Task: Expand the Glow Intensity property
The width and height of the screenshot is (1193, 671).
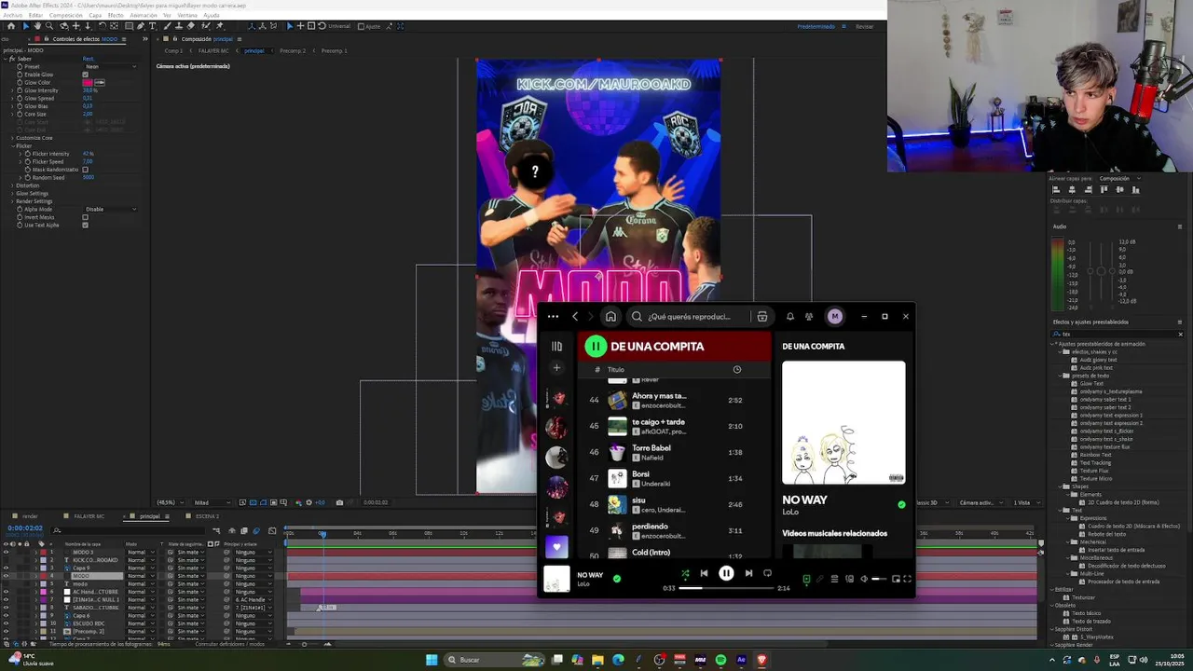Action: pyautogui.click(x=12, y=90)
